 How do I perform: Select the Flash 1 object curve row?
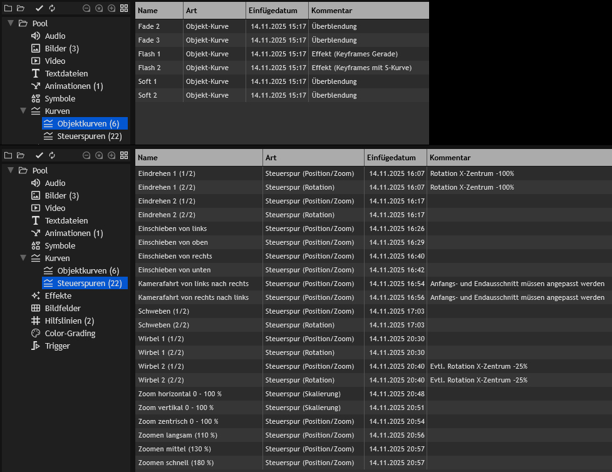pos(149,54)
